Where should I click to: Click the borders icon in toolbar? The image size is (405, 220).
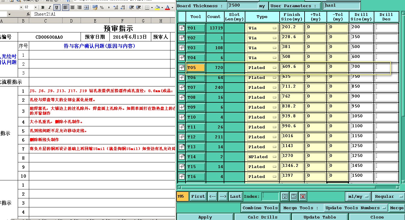click(x=147, y=8)
